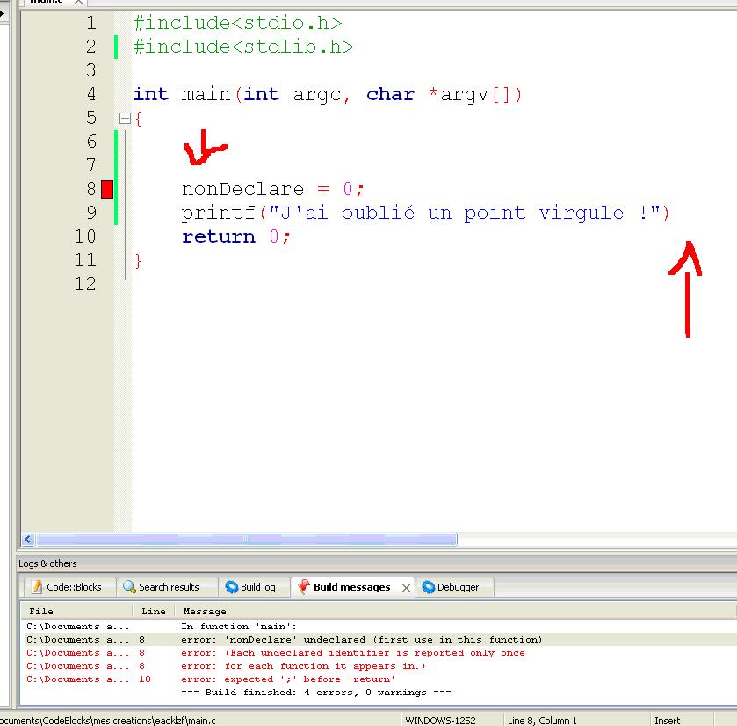This screenshot has height=726, width=737.
Task: Click the Search results magnifier icon
Action: click(x=130, y=587)
